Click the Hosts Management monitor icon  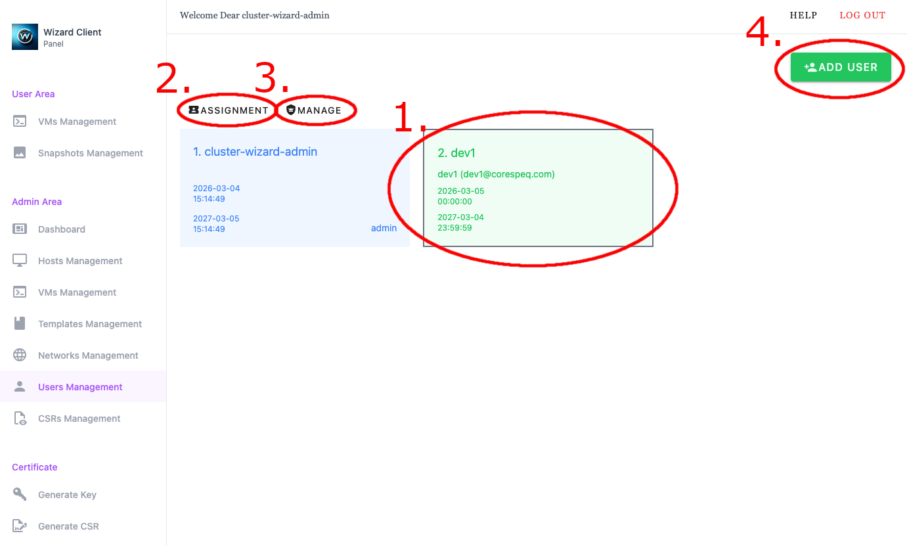pyautogui.click(x=20, y=261)
